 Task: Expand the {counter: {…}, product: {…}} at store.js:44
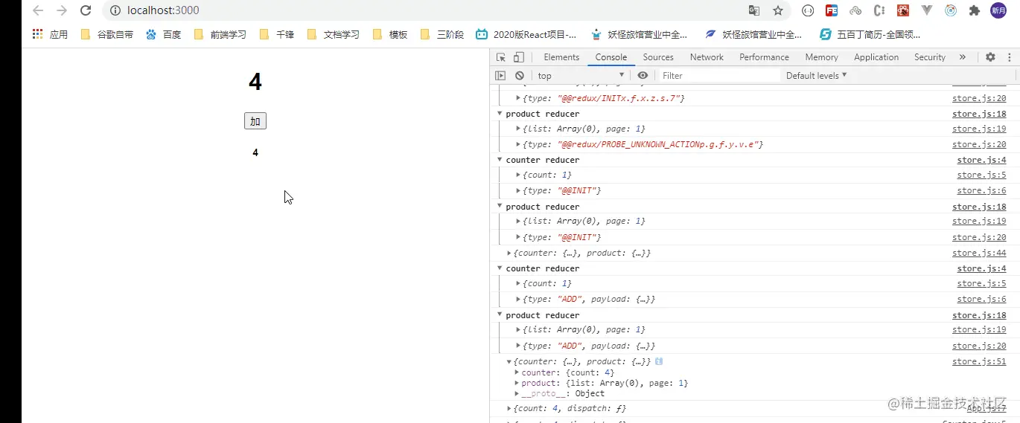pos(510,254)
